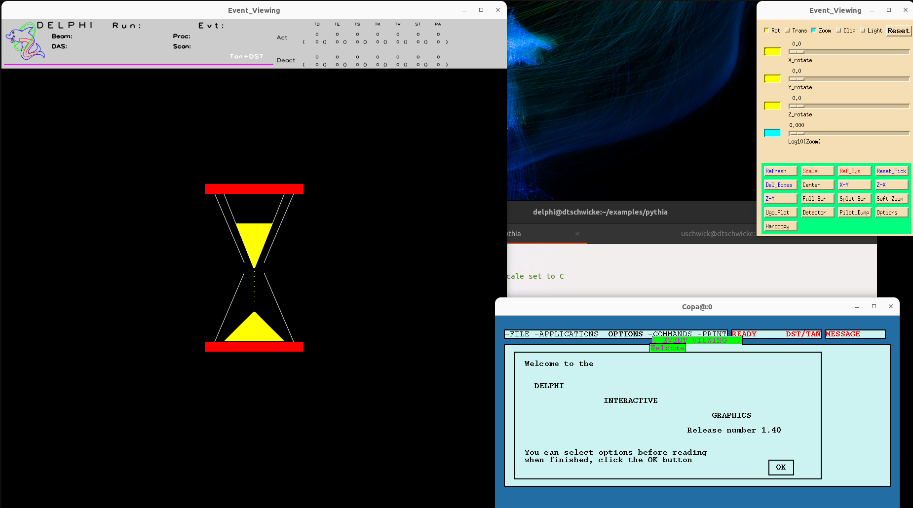Image resolution: width=913 pixels, height=508 pixels.
Task: Close the terminal tab ending in 'thia'
Action: click(577, 234)
